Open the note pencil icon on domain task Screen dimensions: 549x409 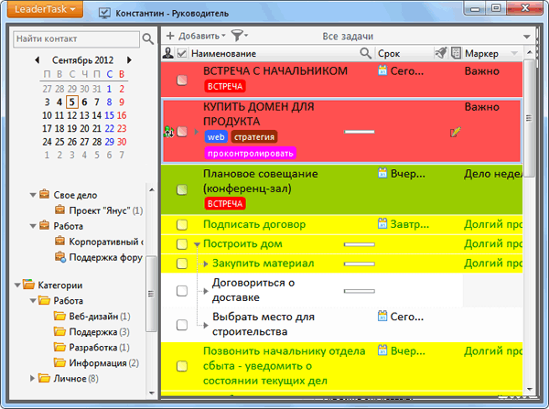click(455, 132)
